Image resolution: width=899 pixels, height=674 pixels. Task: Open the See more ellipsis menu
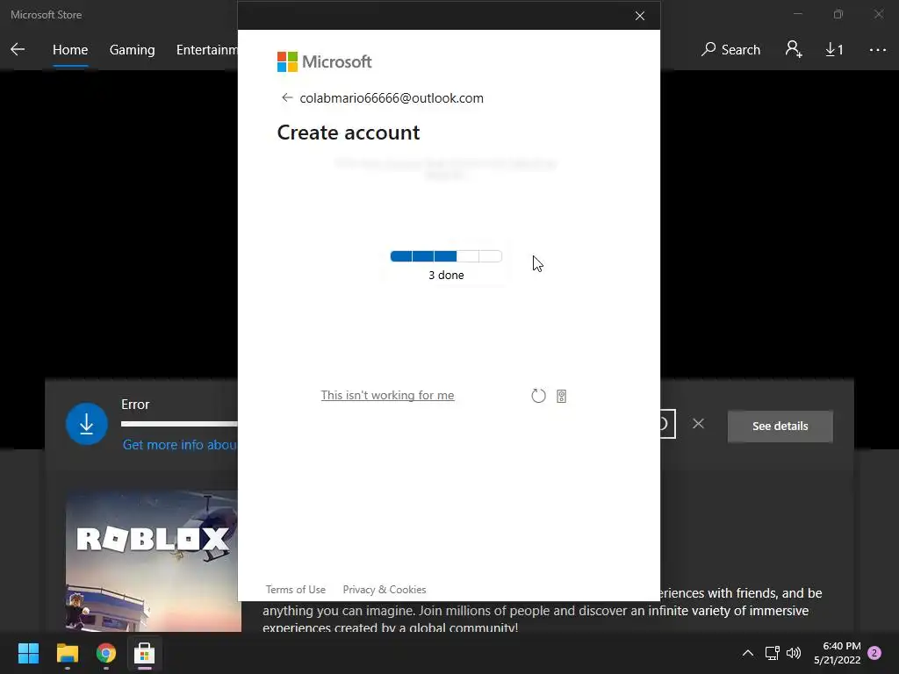877,50
